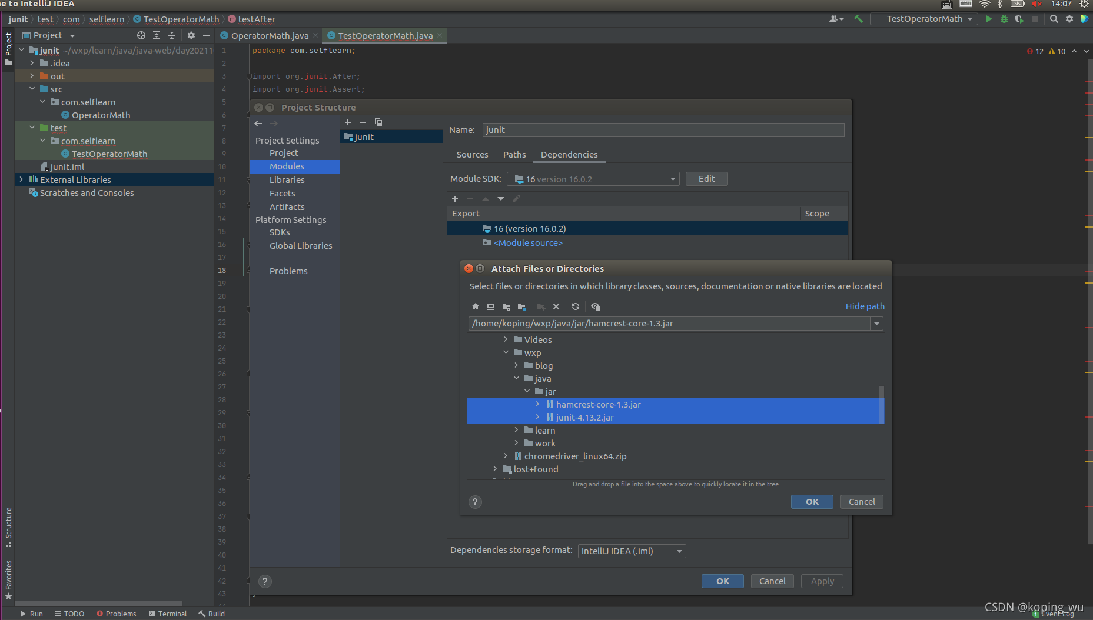Expand hamcrest-core-1.3.jar node
The width and height of the screenshot is (1093, 620).
(537, 404)
